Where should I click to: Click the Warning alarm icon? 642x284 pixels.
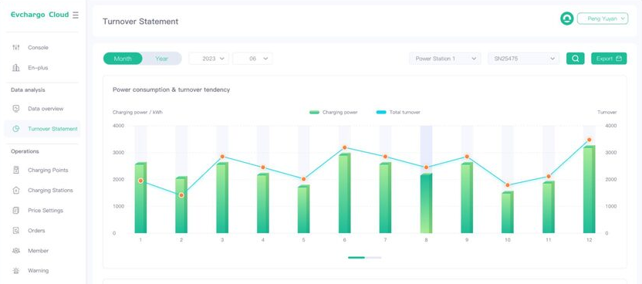coord(16,271)
